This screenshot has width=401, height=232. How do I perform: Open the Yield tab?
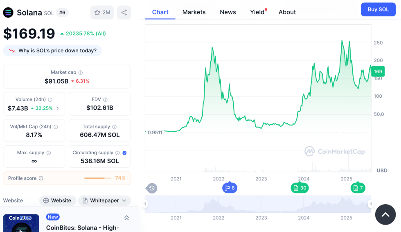(x=257, y=12)
